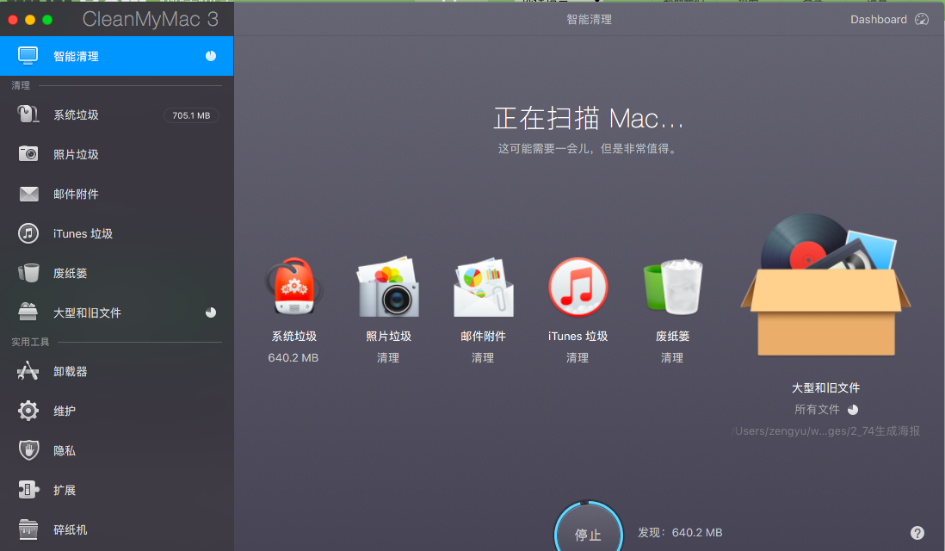Click the Mail Attachments envelope icon in main panel
Screen dimensions: 945x551
coord(483,287)
